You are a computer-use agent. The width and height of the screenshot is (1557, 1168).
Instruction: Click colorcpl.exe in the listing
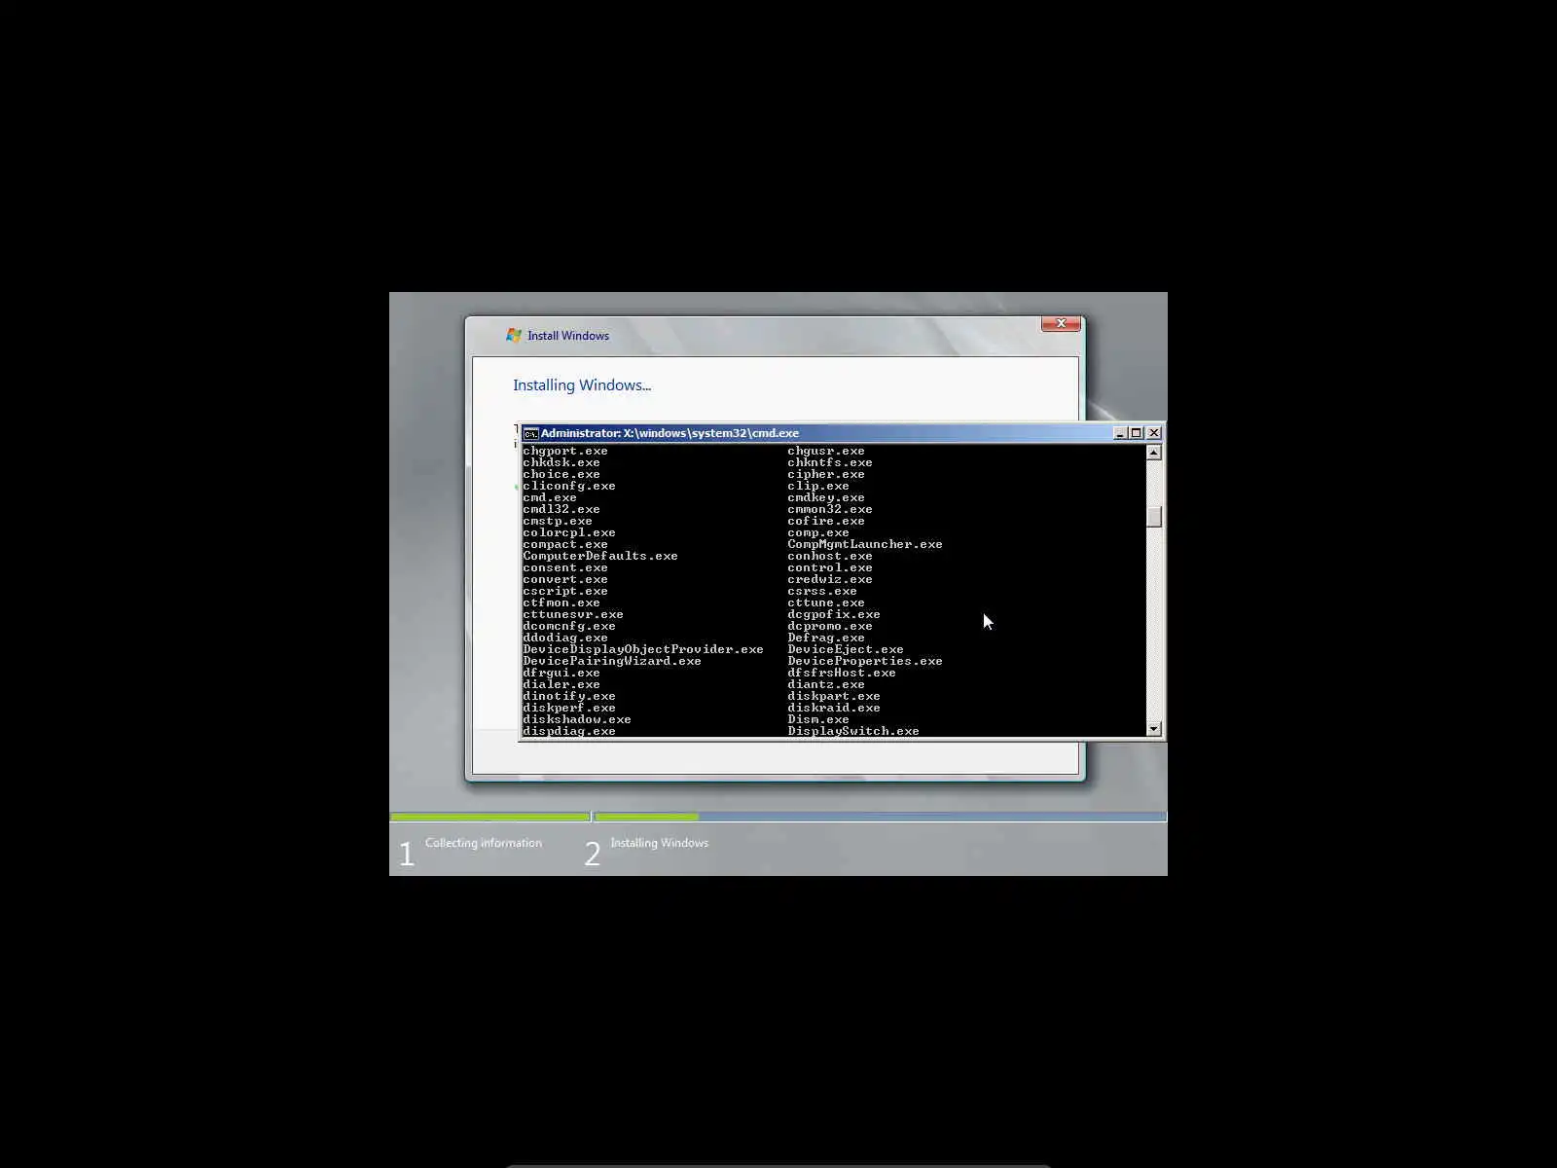coord(569,532)
